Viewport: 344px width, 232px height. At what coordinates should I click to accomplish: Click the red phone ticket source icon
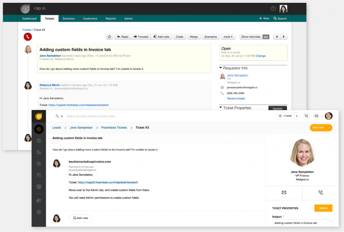28,37
